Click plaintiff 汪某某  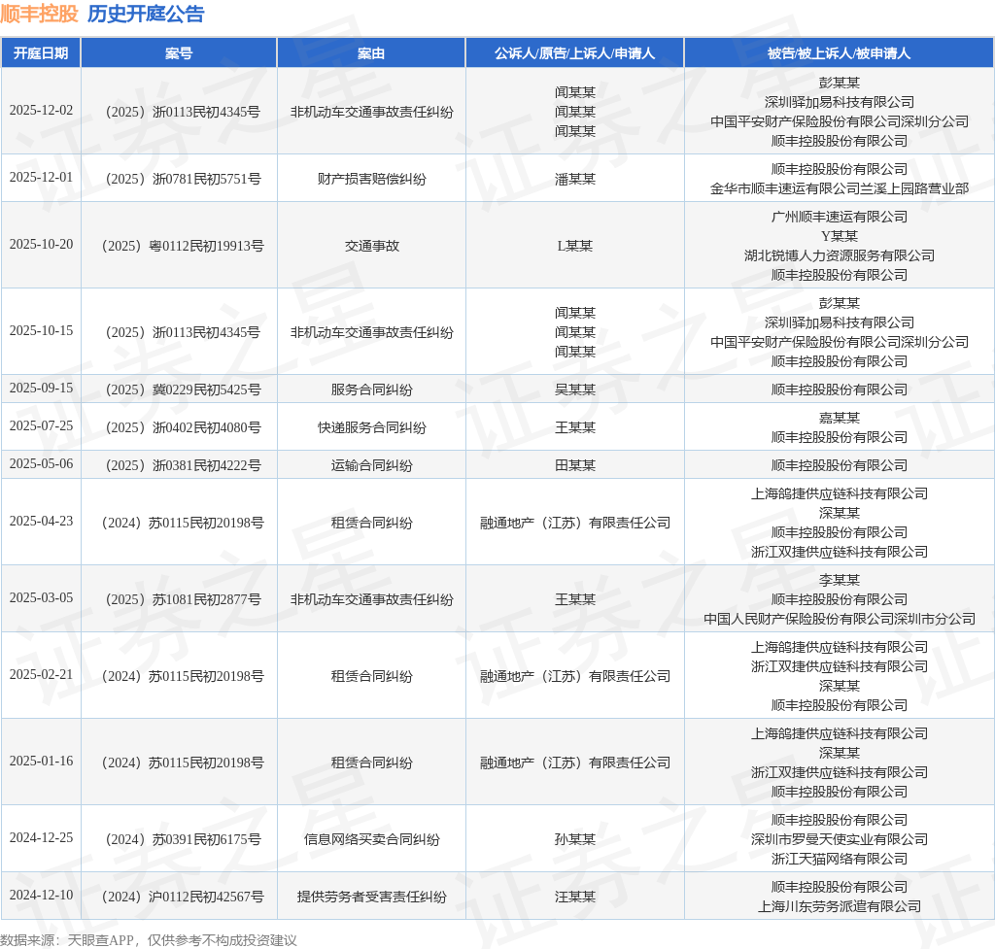(575, 897)
